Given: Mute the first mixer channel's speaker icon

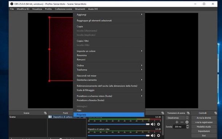Looking at the screenshot, I should 153,124.
